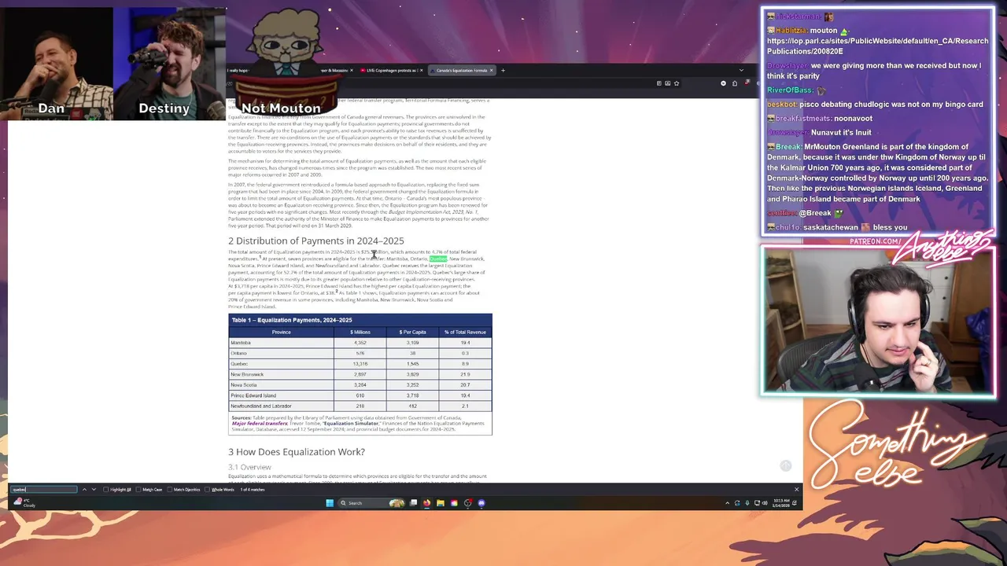This screenshot has width=1007, height=566.
Task: Open the Firefox extensions icon
Action: pyautogui.click(x=735, y=83)
